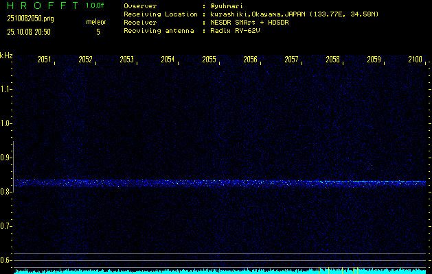Click the bright carrier signal band near 0.83 kHz
This screenshot has height=274, width=432.
(x=220, y=183)
